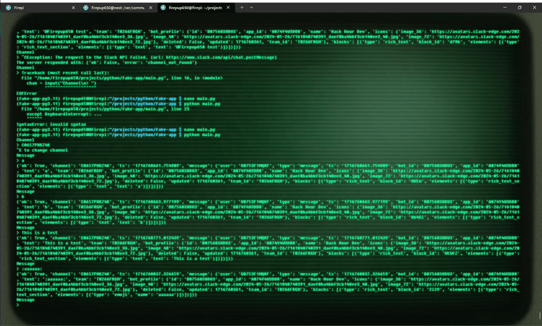Close the firepup650@nest tab

[151, 8]
